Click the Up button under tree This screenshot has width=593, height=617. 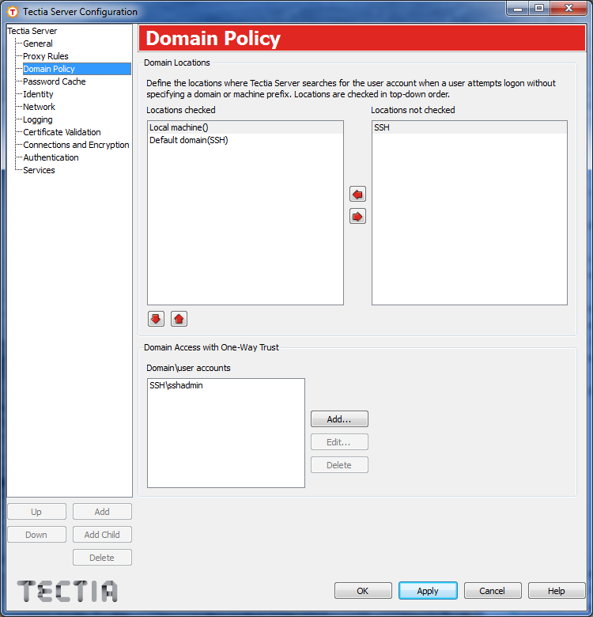click(36, 512)
